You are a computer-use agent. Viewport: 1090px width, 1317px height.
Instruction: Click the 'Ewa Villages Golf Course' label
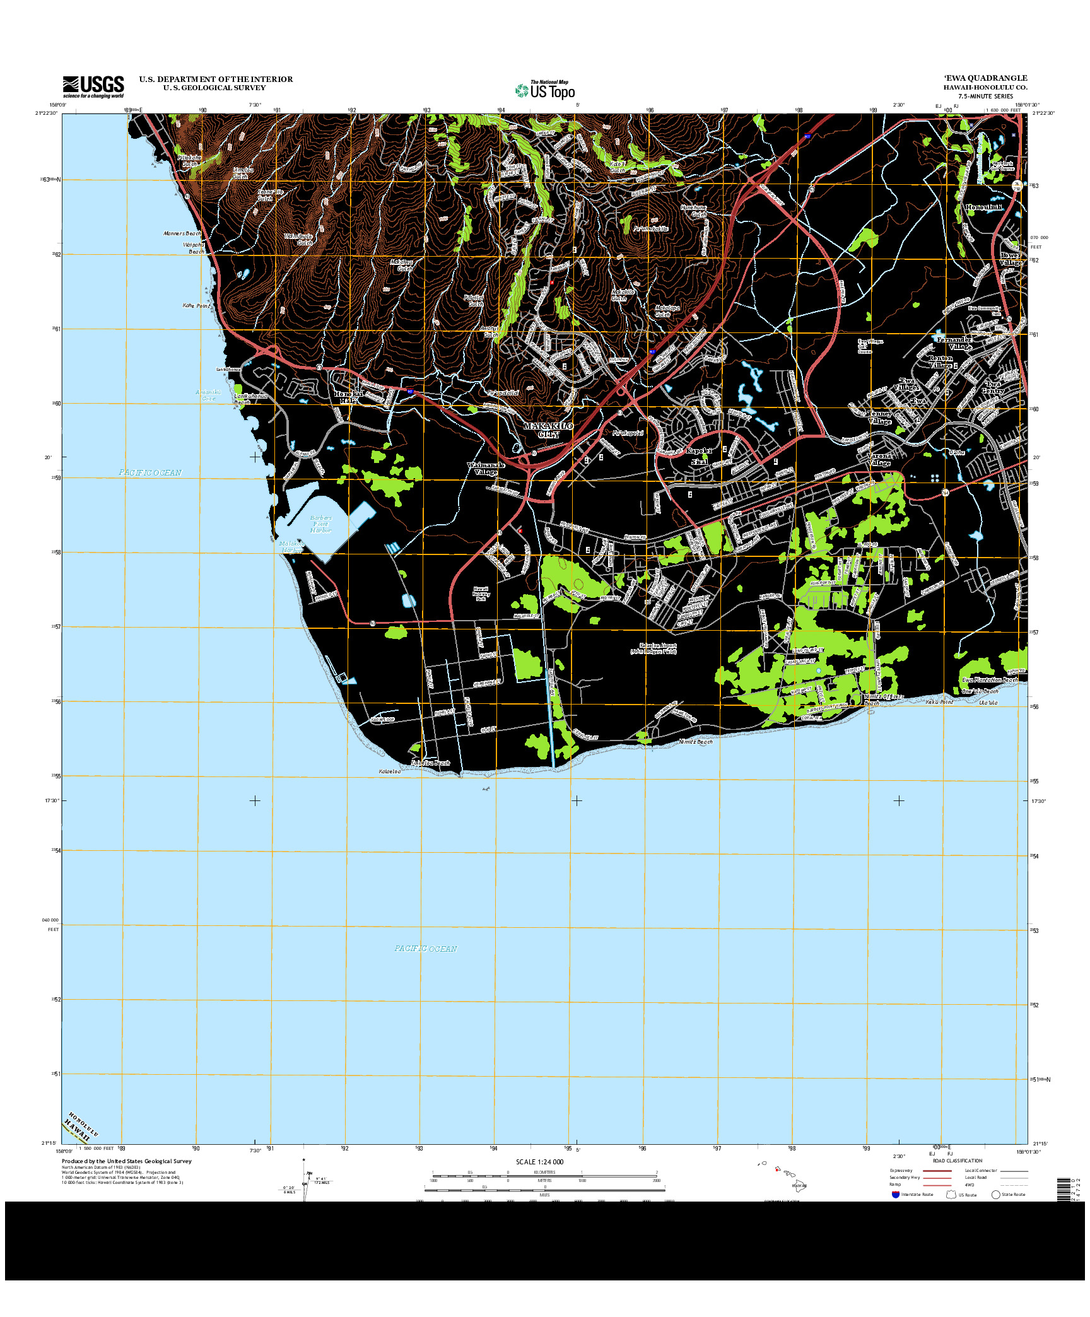870,346
